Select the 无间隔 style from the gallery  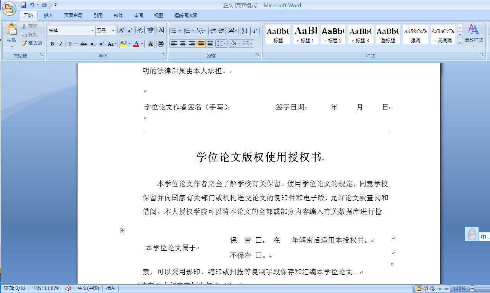click(443, 34)
